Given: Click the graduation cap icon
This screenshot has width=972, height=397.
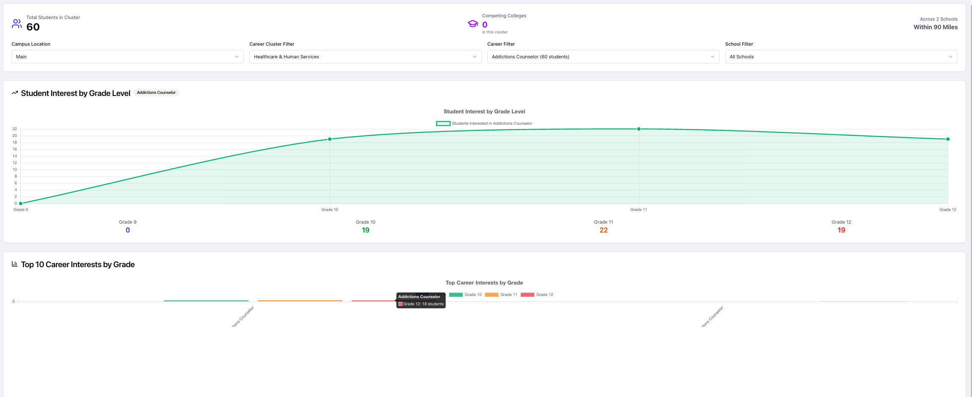Looking at the screenshot, I should (x=472, y=24).
